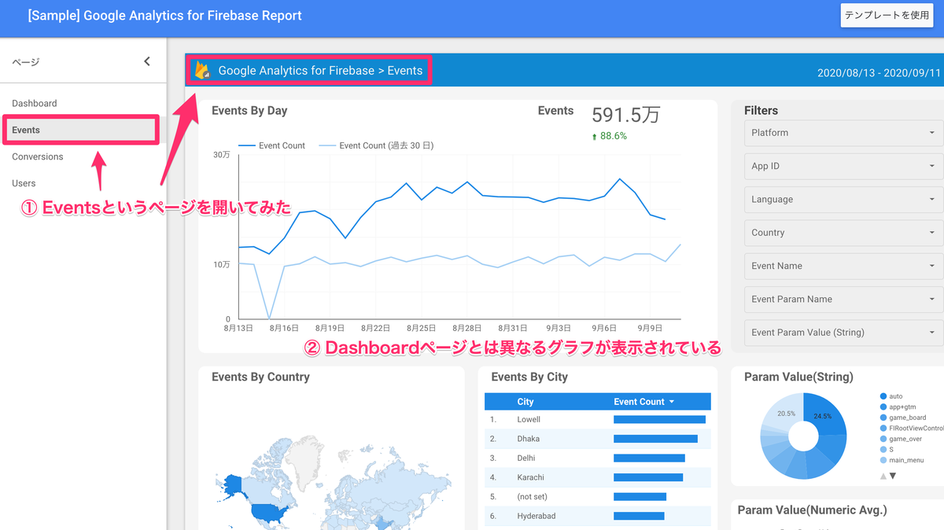Click the game_board legend item

903,418
